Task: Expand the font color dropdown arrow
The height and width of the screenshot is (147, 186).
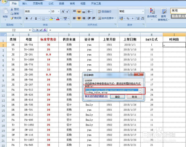Action: [x=61, y=19]
